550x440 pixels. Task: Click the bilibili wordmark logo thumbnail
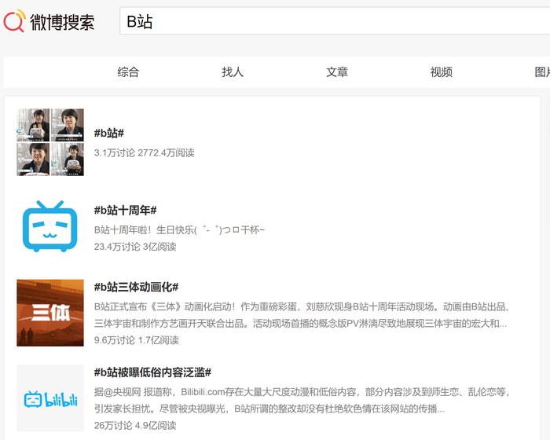50,398
